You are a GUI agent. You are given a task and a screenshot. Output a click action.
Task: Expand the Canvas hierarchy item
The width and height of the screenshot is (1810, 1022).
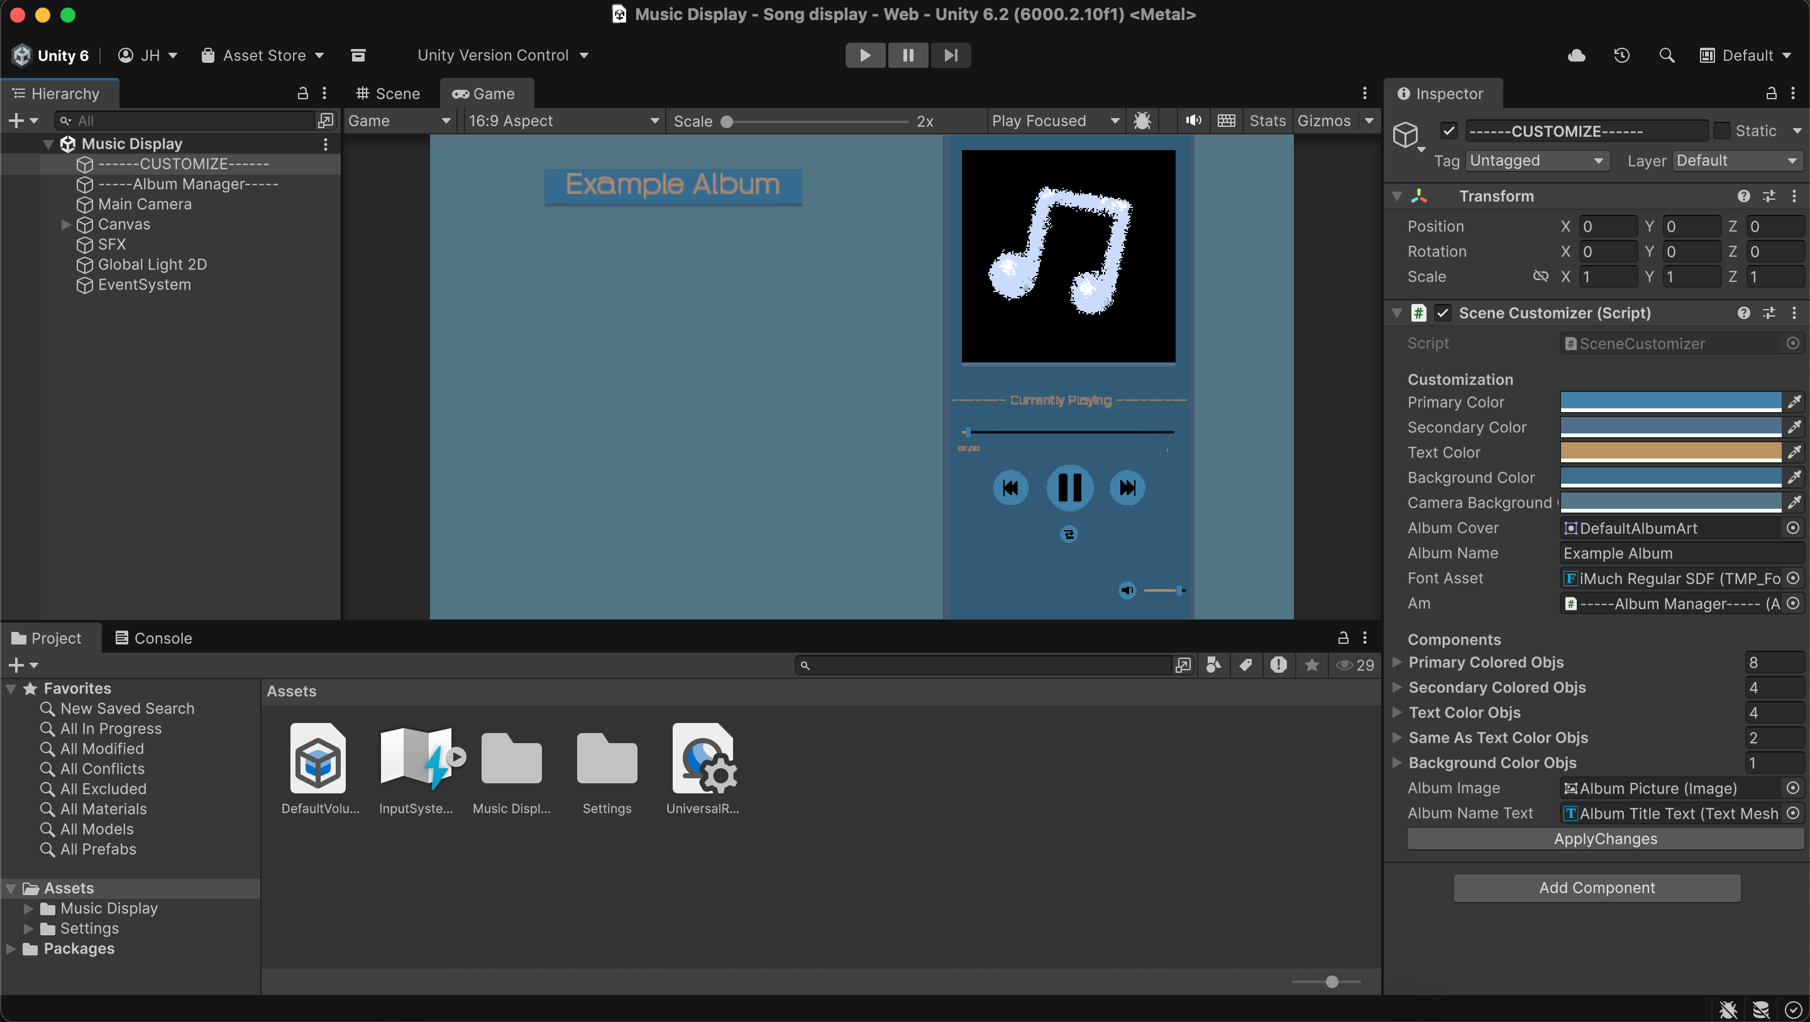[x=66, y=225]
